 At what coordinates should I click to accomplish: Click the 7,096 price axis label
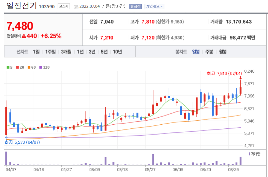(x=249, y=96)
